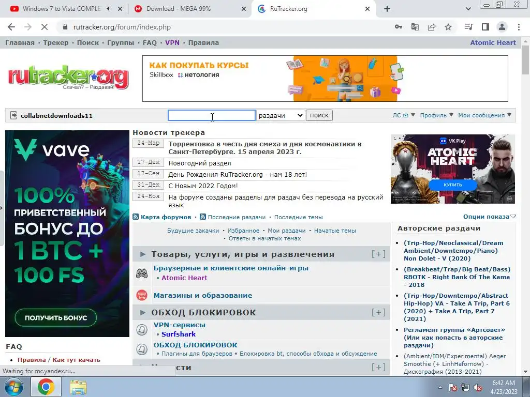Expand the ЛС messages dropdown
This screenshot has height=397, width=530.
[404, 115]
